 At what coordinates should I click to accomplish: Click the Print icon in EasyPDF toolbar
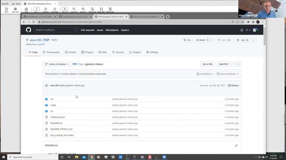pos(26,10)
